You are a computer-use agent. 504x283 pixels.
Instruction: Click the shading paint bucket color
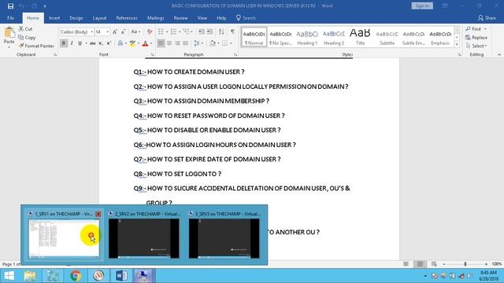(x=212, y=43)
